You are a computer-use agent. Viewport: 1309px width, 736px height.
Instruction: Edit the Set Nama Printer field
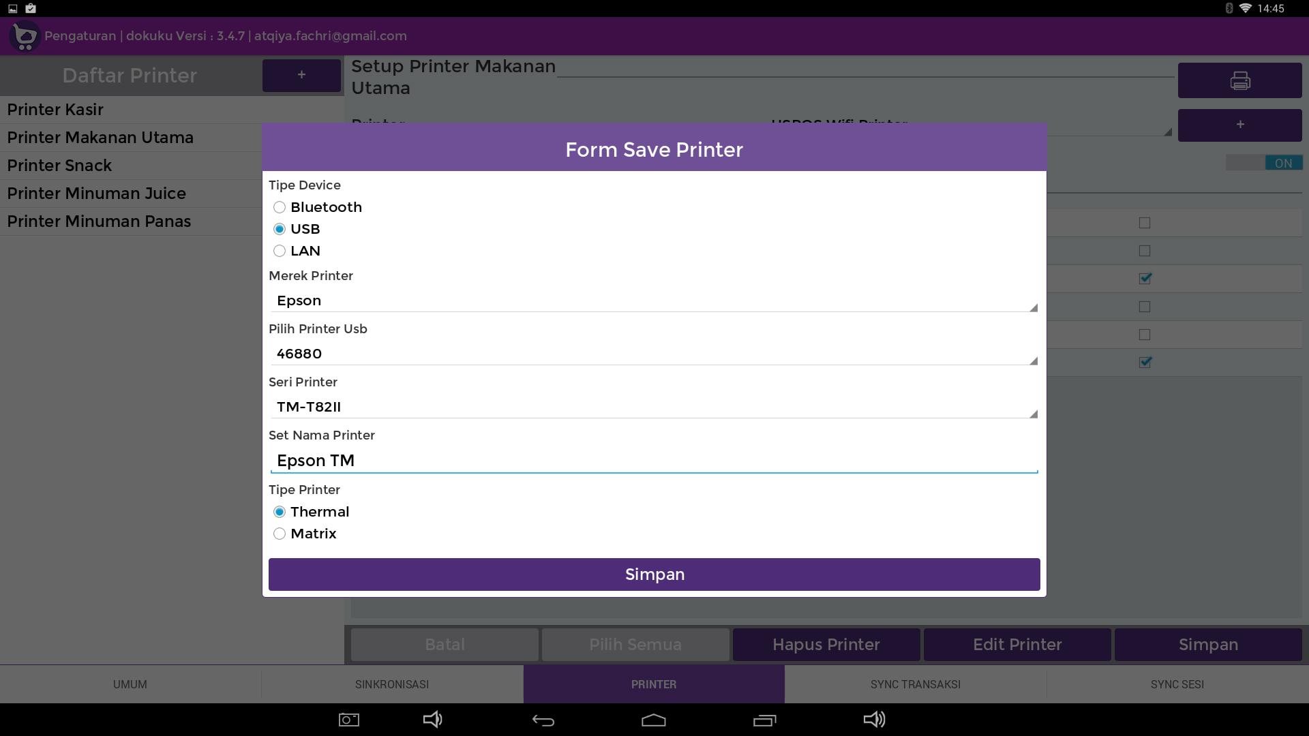(x=653, y=461)
